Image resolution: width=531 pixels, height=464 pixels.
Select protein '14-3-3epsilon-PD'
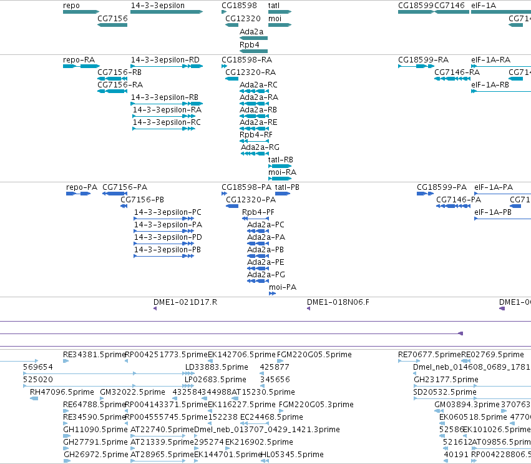tap(168, 237)
